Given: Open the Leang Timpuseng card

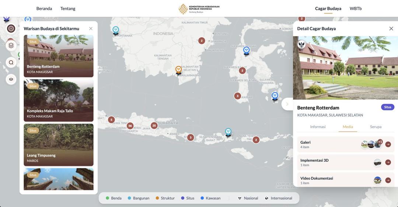Looking at the screenshot, I should (x=59, y=145).
